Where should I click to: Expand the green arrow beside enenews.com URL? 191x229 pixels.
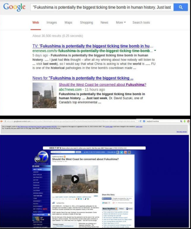[155, 50]
